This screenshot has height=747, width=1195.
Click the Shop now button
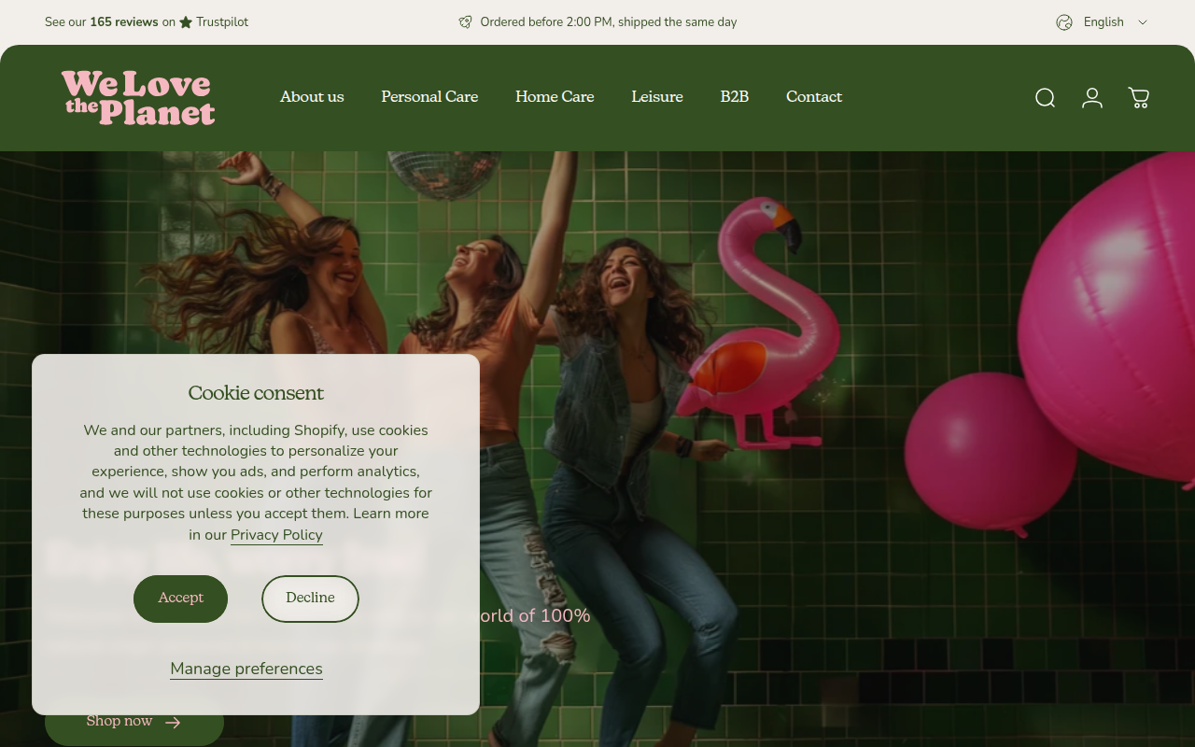pos(134,722)
